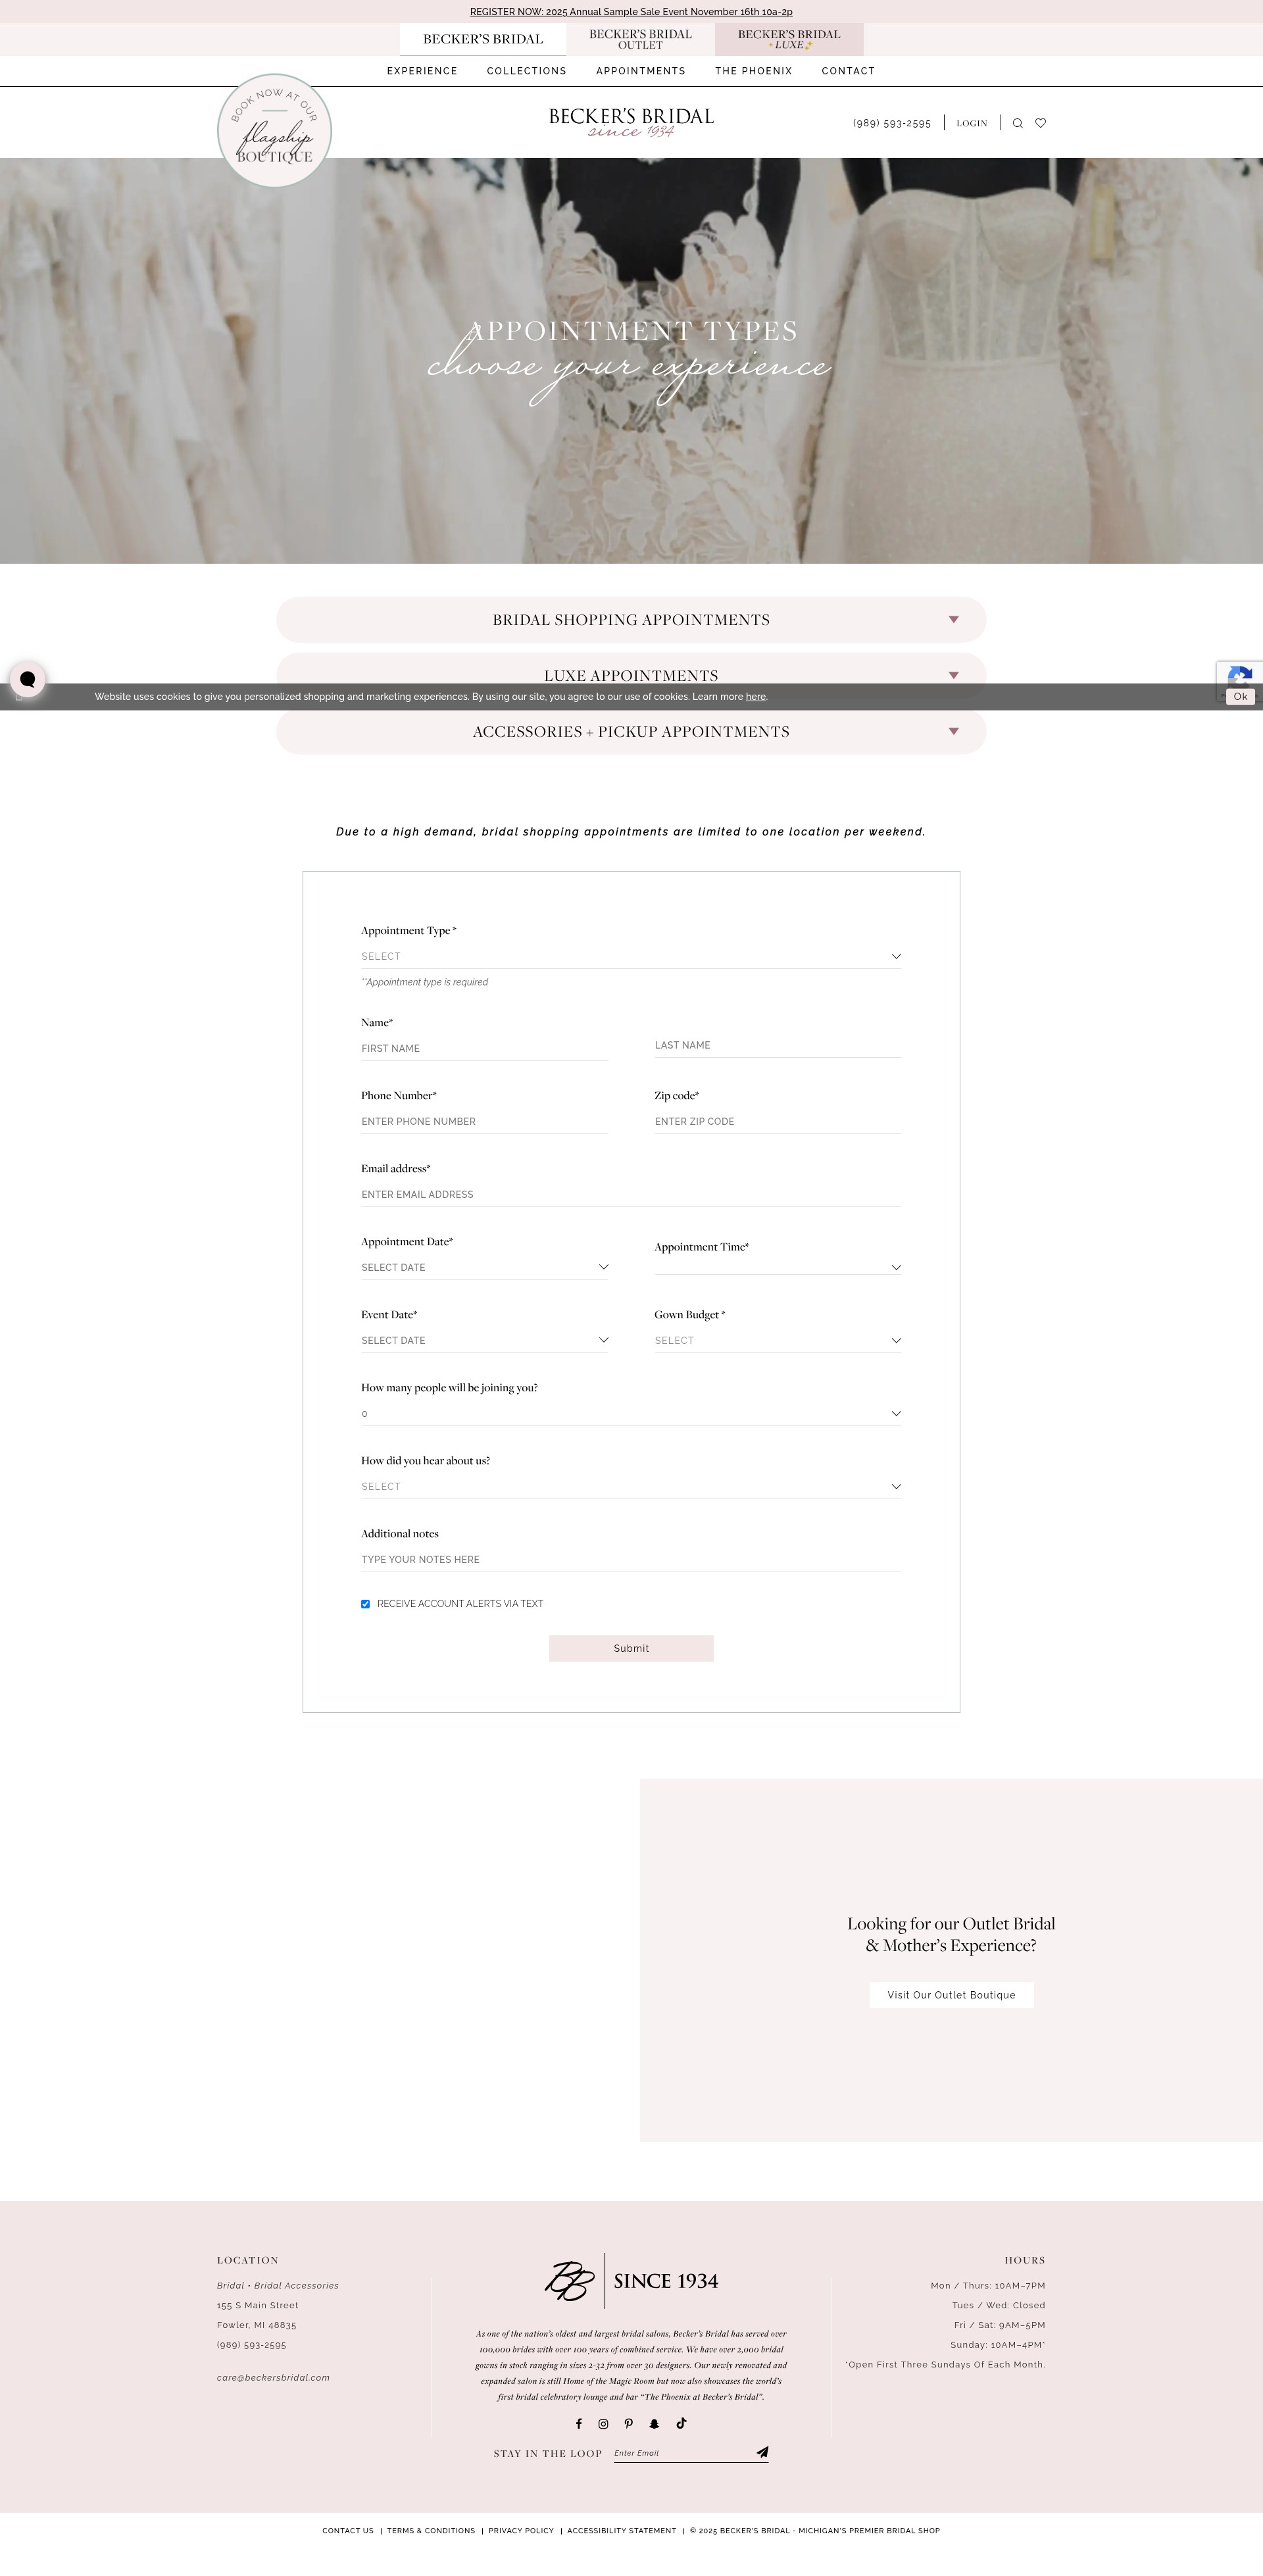This screenshot has width=1263, height=2576.
Task: Open the Appointment Type dropdown
Action: point(631,956)
